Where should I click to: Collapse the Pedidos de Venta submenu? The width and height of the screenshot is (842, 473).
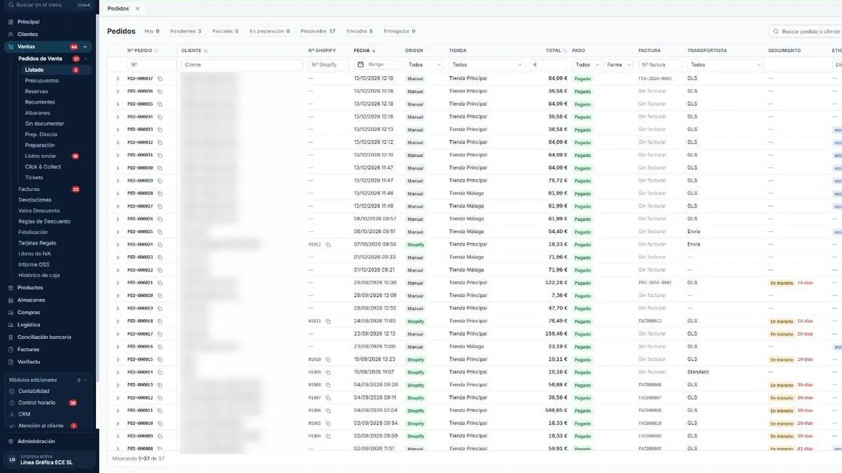86,58
